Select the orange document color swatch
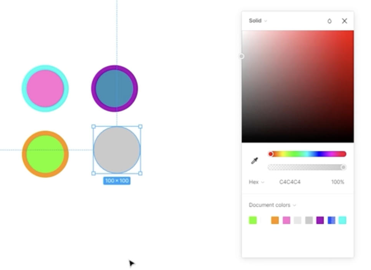Viewport: 371px width, 270px height. (x=275, y=220)
